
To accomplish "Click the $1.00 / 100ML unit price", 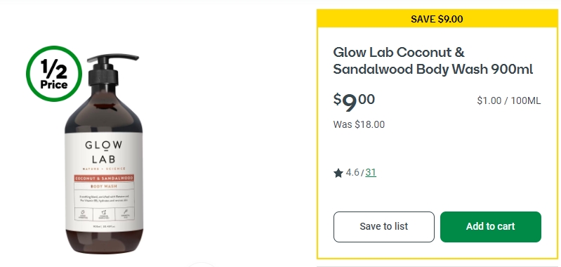I will pyautogui.click(x=509, y=101).
